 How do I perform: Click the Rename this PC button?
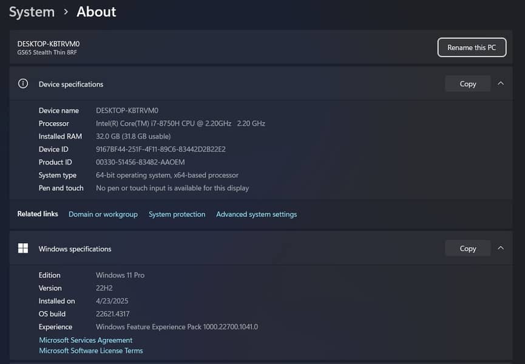tap(472, 47)
